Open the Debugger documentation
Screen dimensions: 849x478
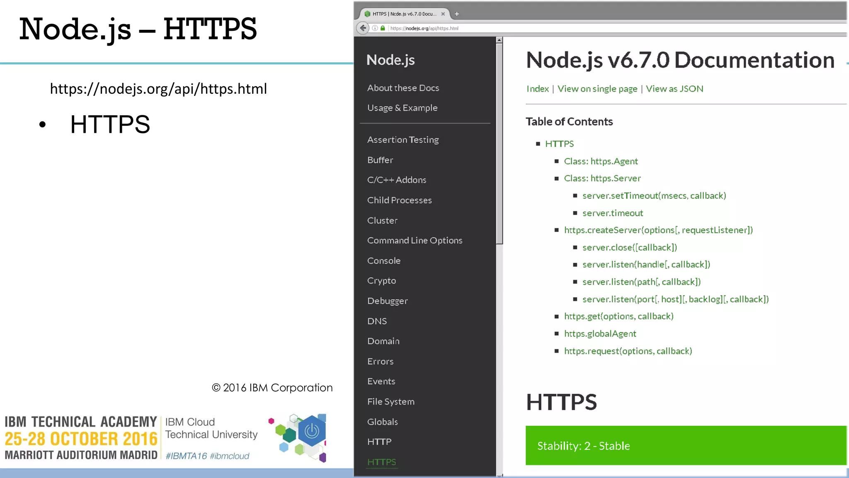[387, 301]
